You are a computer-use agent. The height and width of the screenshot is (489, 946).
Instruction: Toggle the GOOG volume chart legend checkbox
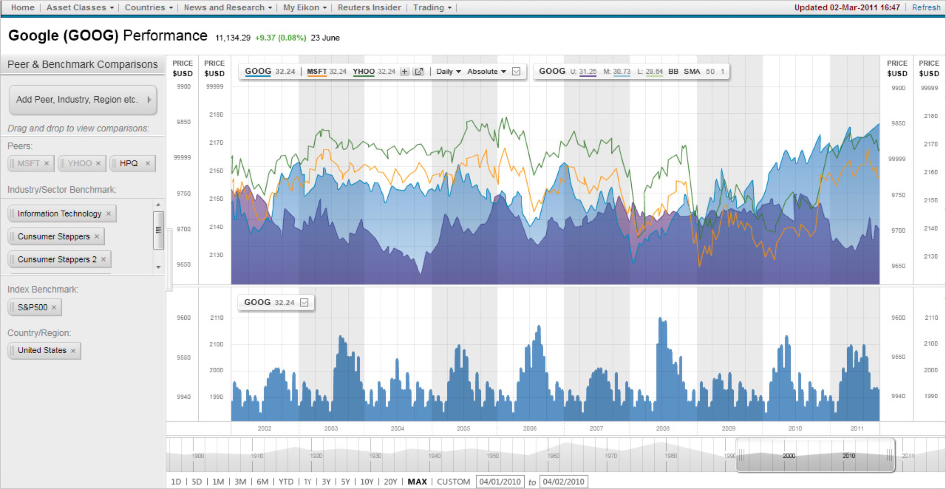pyautogui.click(x=304, y=302)
